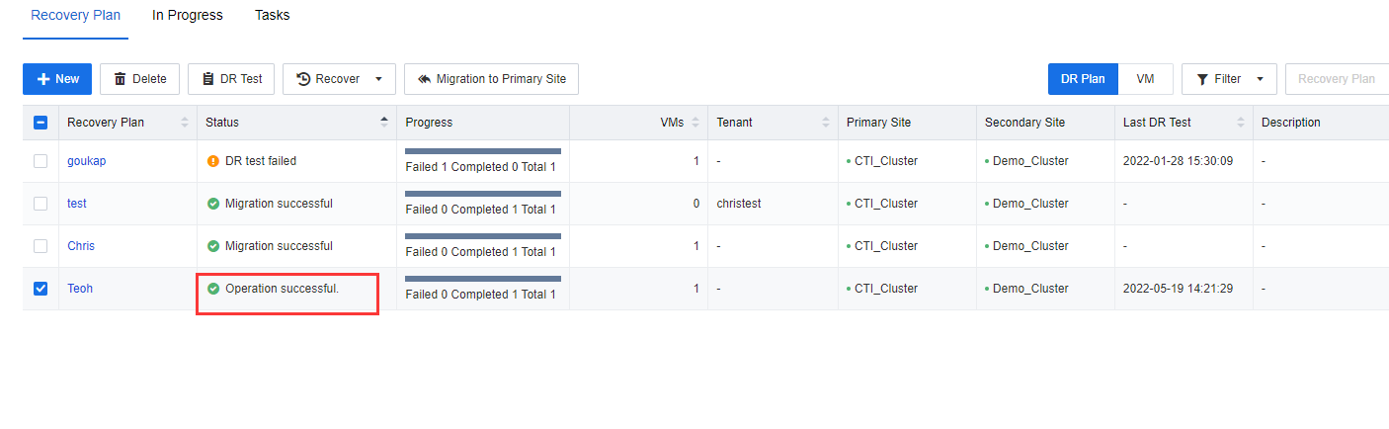Uncheck the Teoh row checkbox
The height and width of the screenshot is (429, 1389).
tap(41, 289)
